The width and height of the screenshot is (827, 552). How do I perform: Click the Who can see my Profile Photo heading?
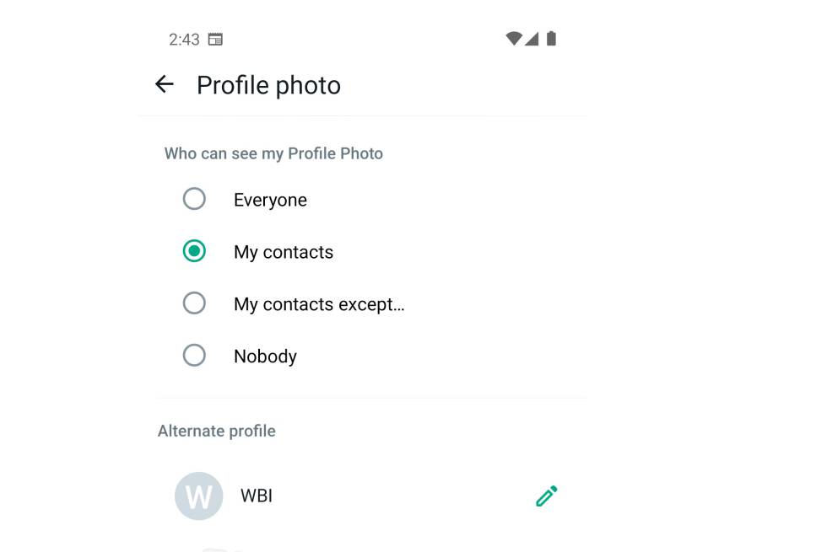click(x=273, y=153)
